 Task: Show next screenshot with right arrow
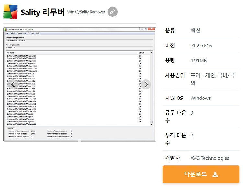click(x=146, y=85)
